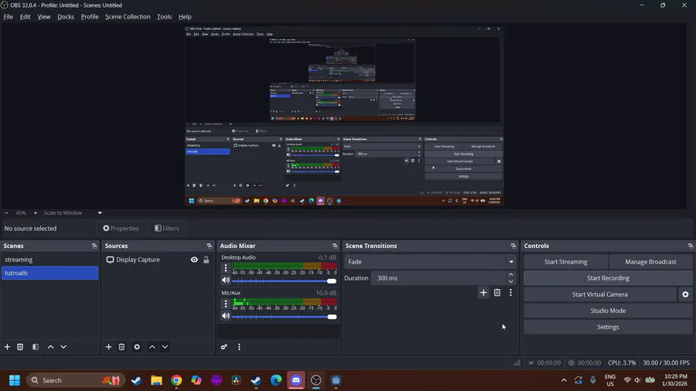Remove selected scene with the trash icon
This screenshot has width=696, height=391.
click(x=20, y=347)
